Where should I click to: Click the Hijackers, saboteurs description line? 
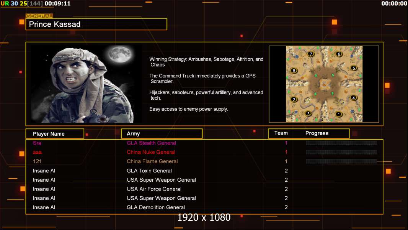206,95
